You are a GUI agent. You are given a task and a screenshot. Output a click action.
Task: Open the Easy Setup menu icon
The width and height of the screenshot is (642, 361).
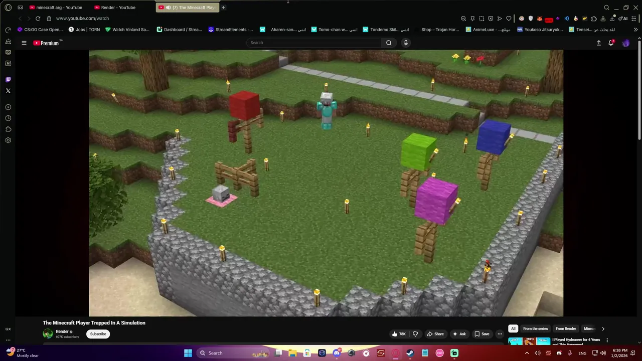634,19
